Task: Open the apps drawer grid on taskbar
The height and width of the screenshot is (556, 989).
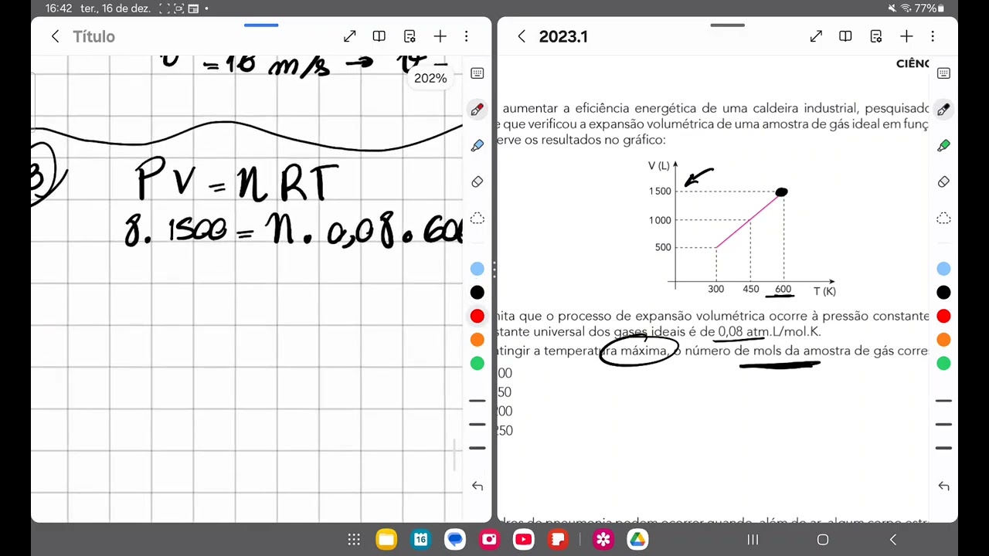Action: [354, 540]
